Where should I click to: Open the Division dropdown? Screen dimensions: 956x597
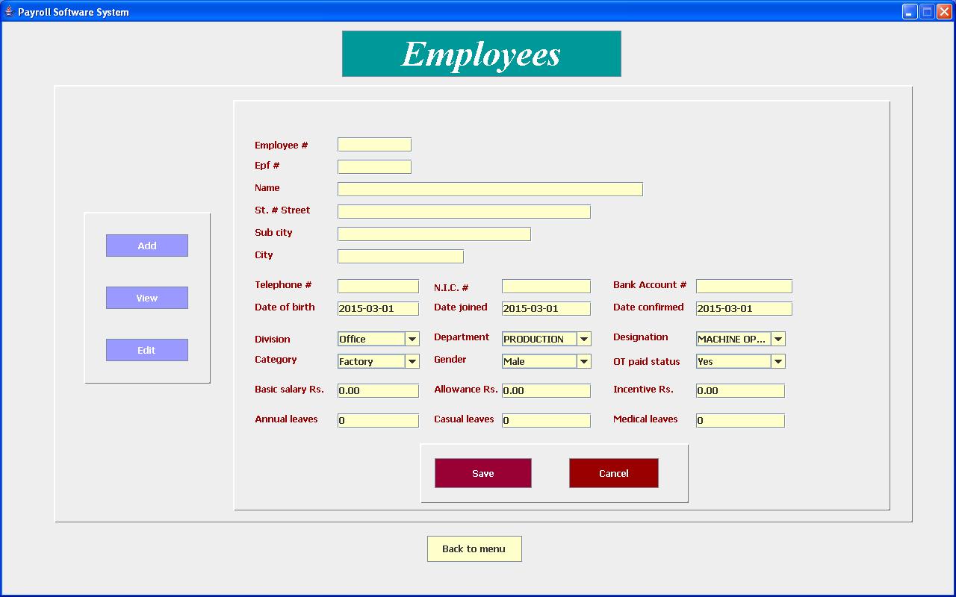[412, 338]
